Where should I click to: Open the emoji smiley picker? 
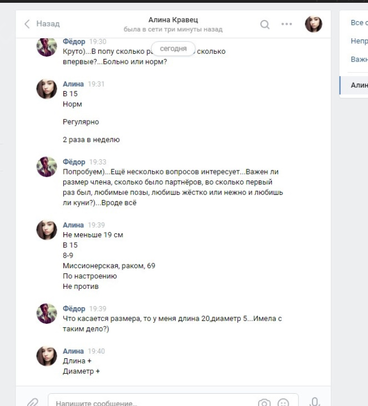pyautogui.click(x=283, y=403)
